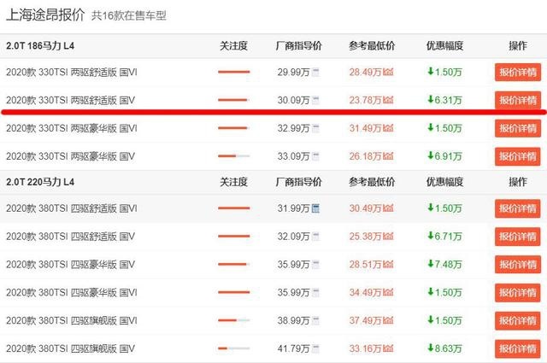Click the discount value 8.63万
This screenshot has height=363, width=547.
click(448, 348)
